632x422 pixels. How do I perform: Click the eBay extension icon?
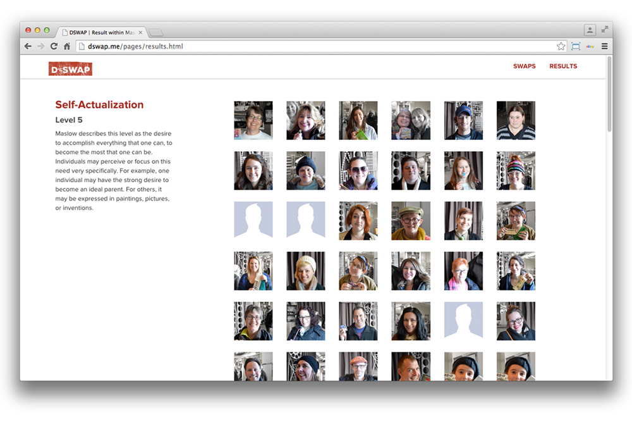point(590,46)
